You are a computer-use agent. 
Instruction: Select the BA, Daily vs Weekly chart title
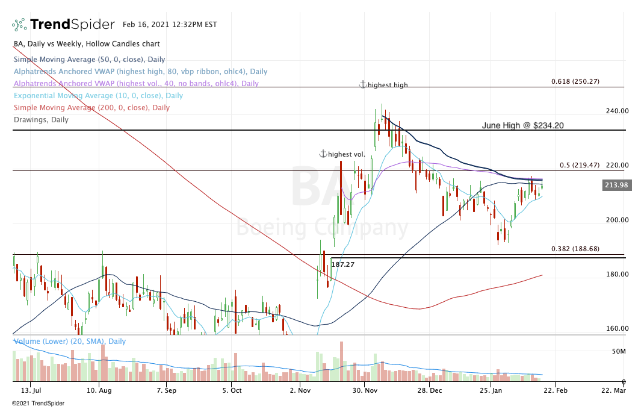[87, 43]
